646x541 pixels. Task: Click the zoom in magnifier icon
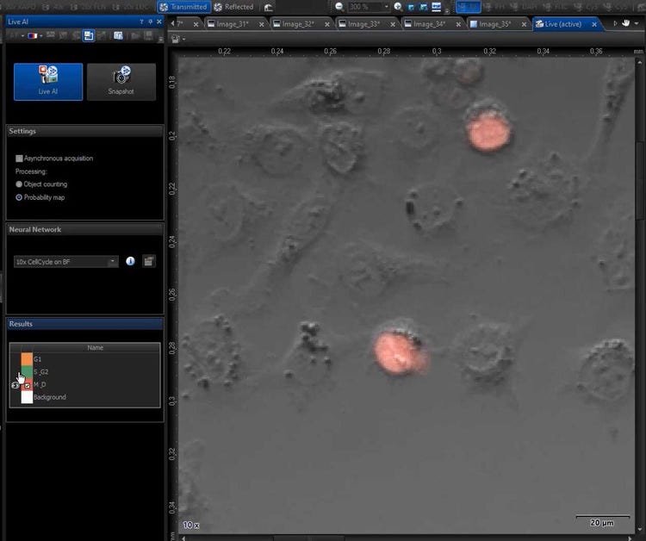click(x=397, y=7)
